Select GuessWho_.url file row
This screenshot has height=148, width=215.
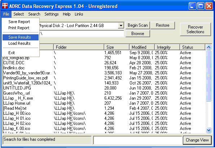pos(104,93)
